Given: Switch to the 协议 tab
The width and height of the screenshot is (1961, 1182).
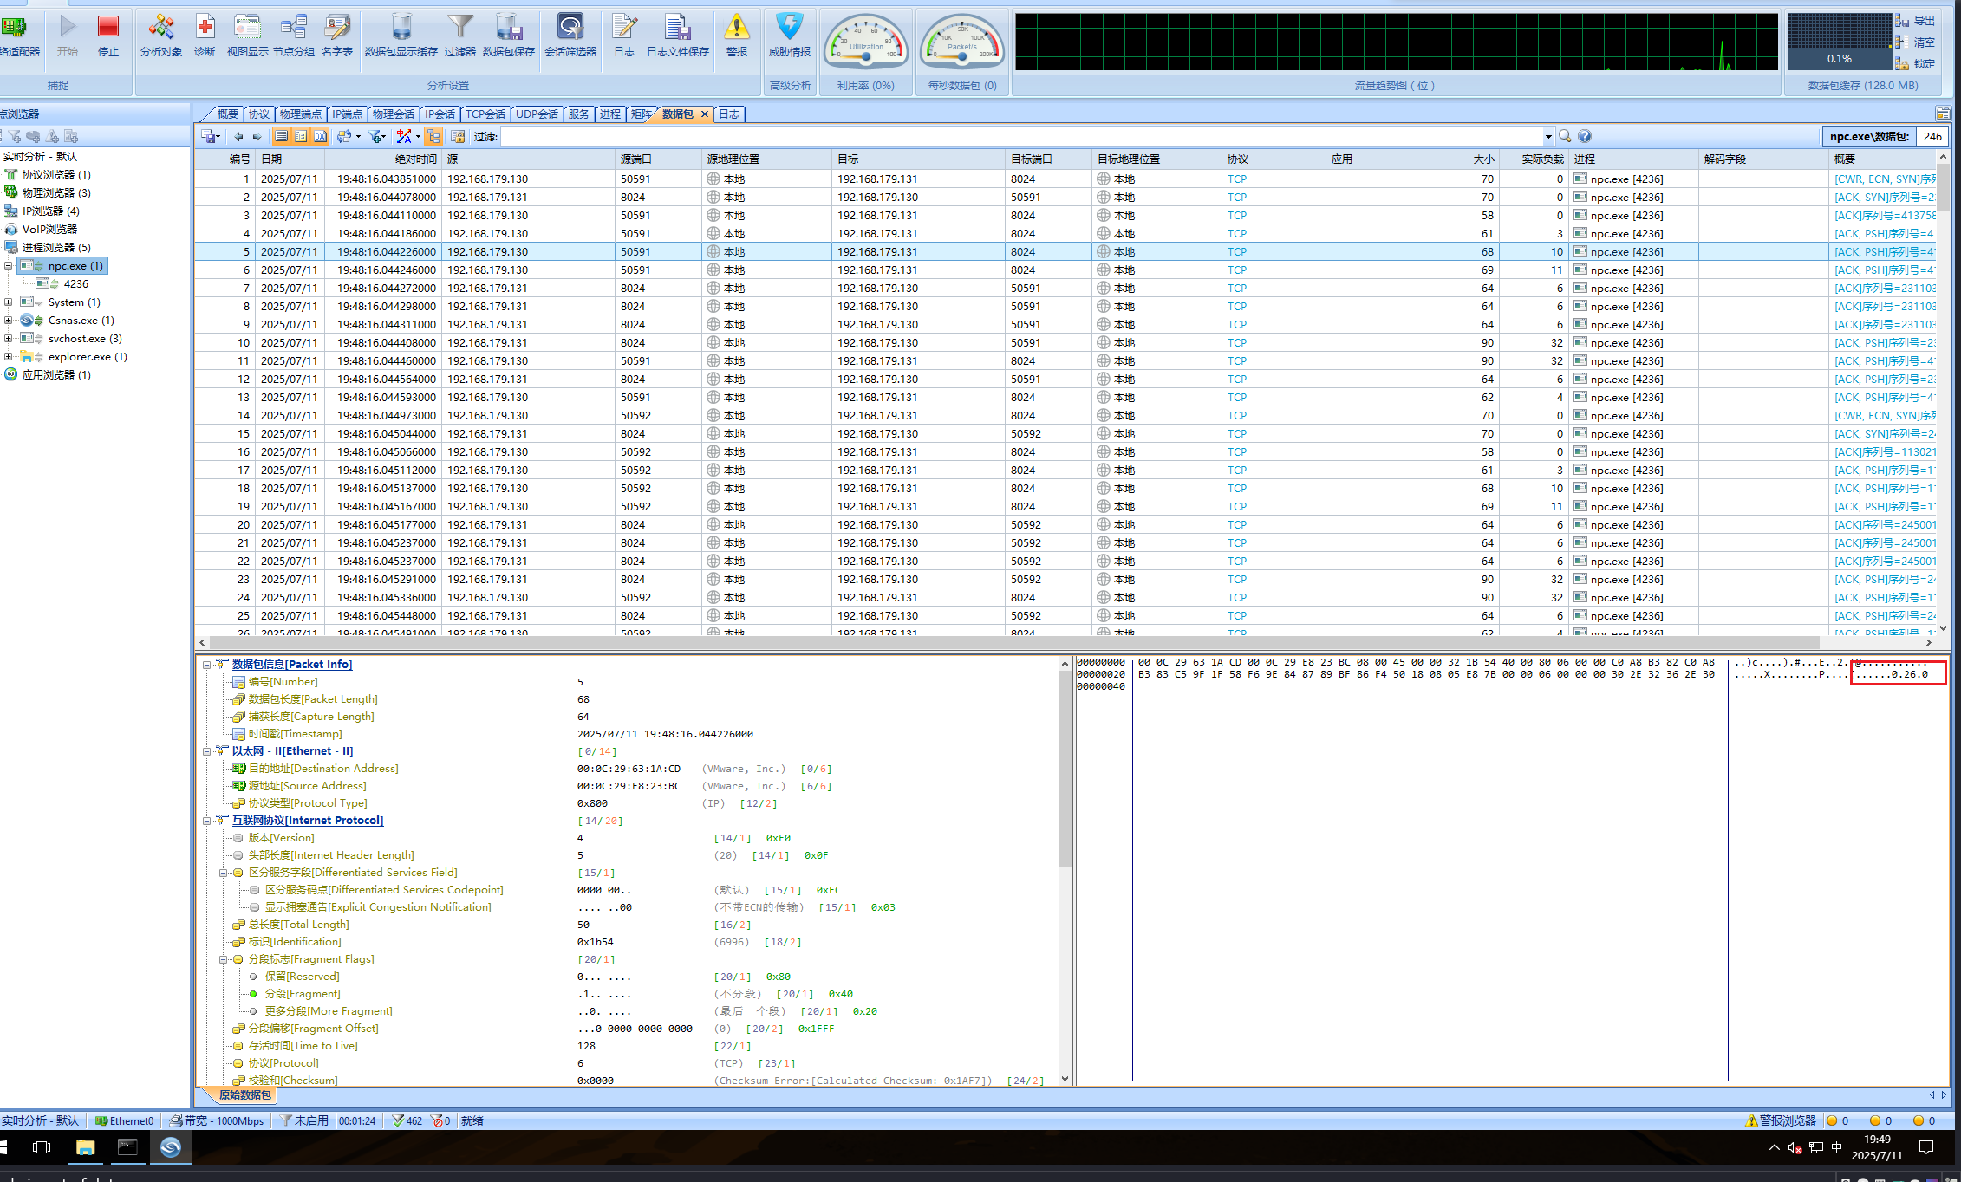Looking at the screenshot, I should (258, 114).
